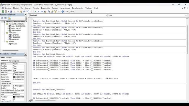Click the BackColor property color swatch
189x106 pixels.
click(14, 73)
